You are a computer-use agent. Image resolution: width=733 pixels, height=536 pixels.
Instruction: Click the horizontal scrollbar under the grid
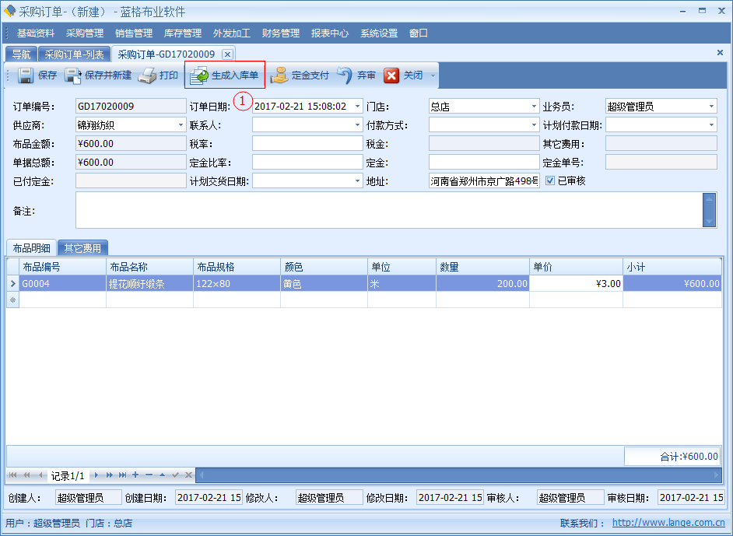(x=459, y=475)
